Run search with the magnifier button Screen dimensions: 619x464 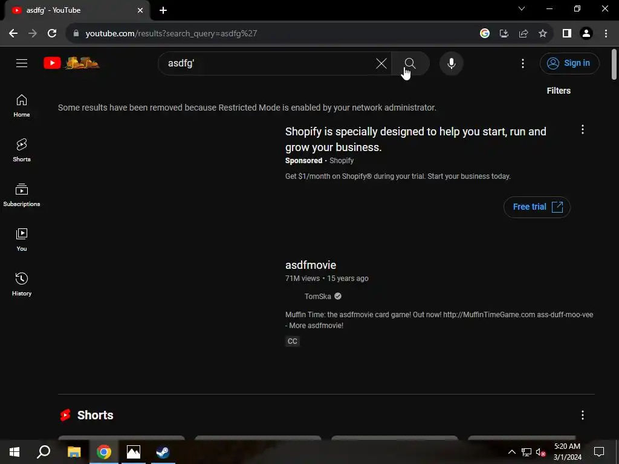(410, 63)
